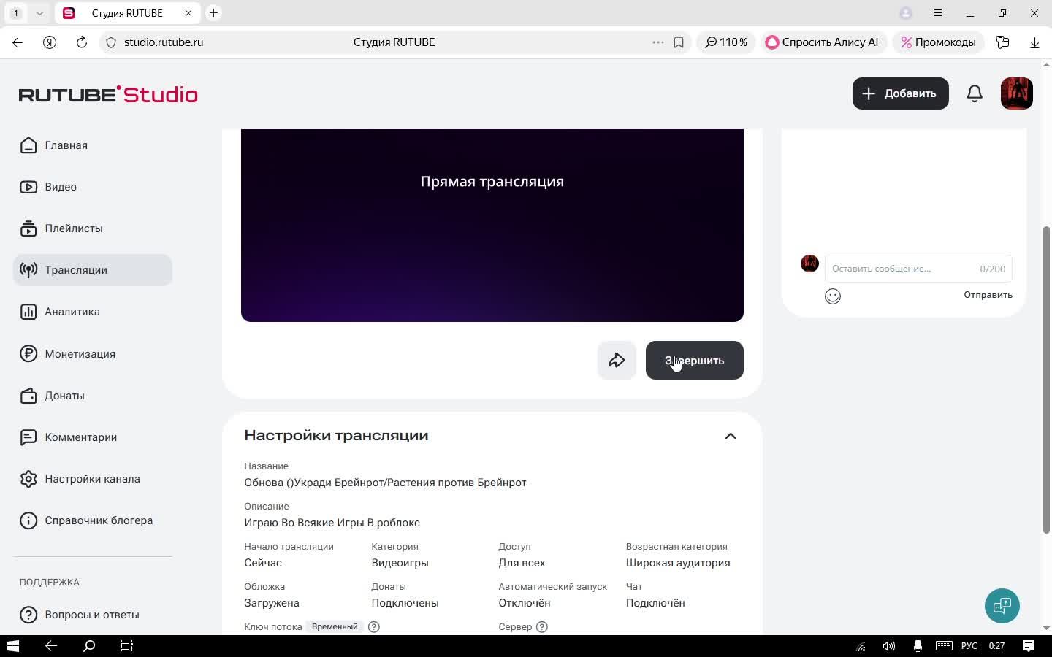This screenshot has width=1052, height=657.
Task: Expand the tab list dropdown arrow
Action: point(39,13)
